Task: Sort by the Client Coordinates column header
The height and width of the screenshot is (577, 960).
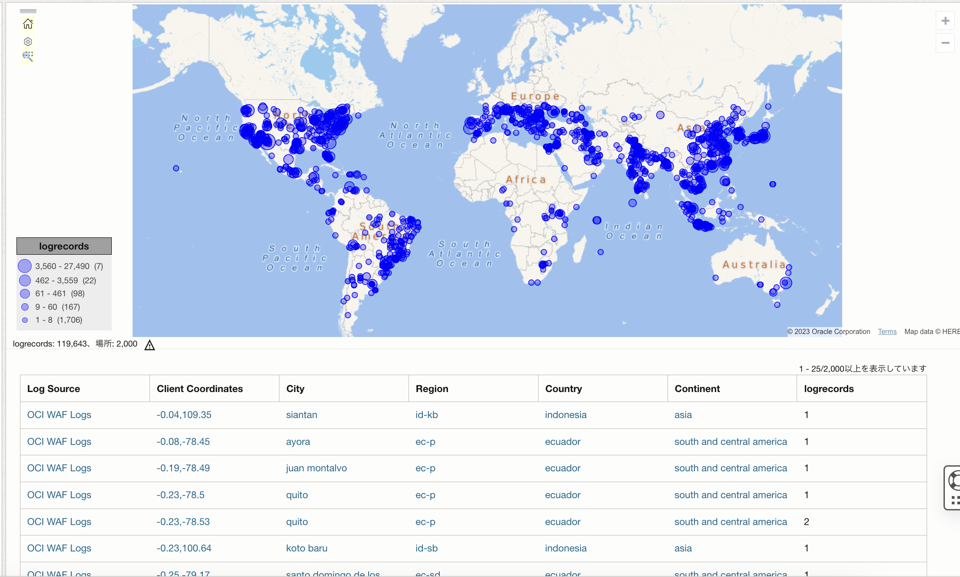Action: coord(200,389)
